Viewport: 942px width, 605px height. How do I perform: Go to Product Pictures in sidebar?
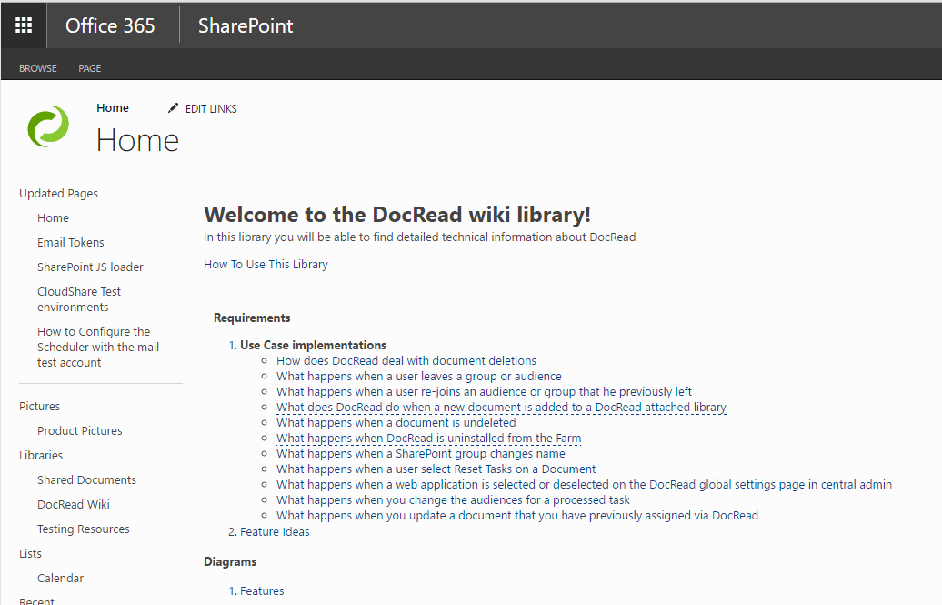pyautogui.click(x=80, y=431)
